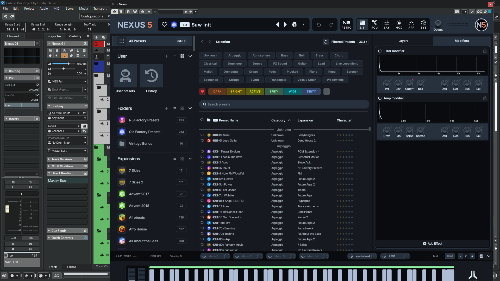The image size is (500, 281).
Task: Click the refresh Filtered Presets icon
Action: pos(326,42)
